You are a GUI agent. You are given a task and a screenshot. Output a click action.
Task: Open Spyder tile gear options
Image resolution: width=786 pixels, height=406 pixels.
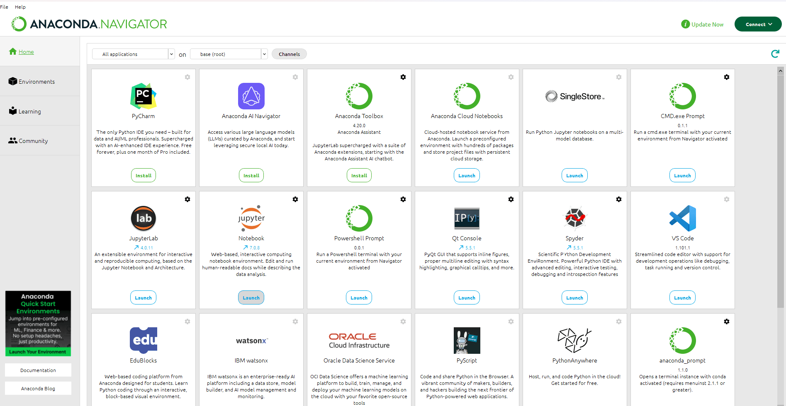pos(619,199)
